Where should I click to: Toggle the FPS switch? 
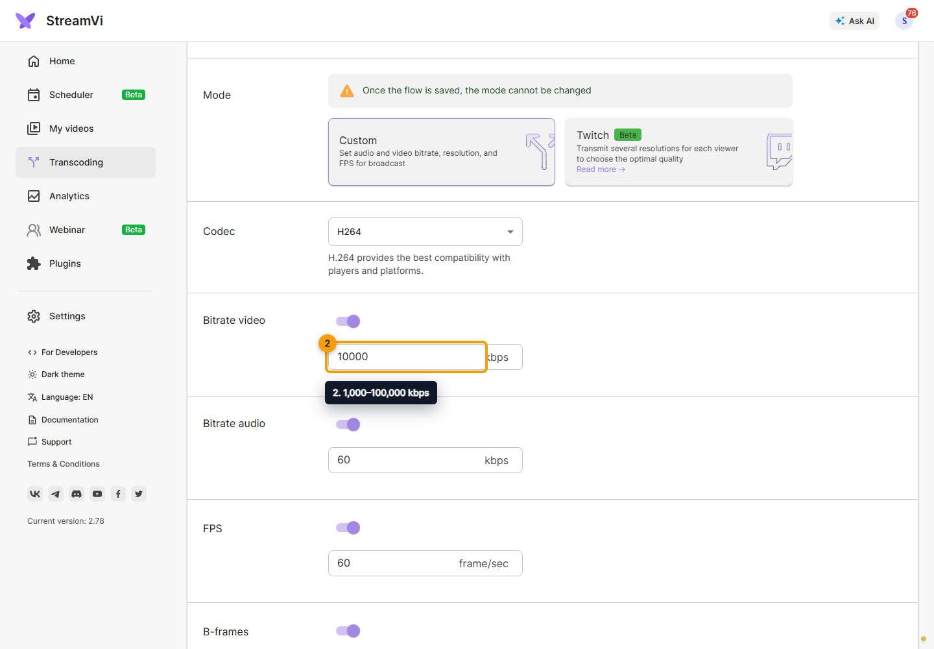pos(348,528)
